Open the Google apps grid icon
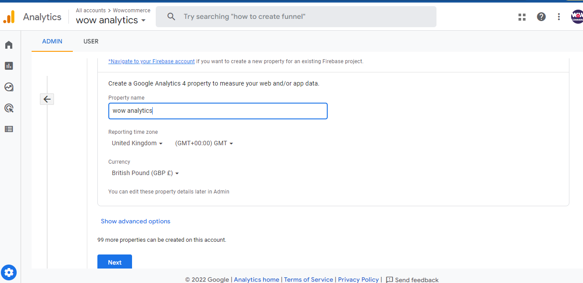This screenshot has height=283, width=583. [x=522, y=17]
